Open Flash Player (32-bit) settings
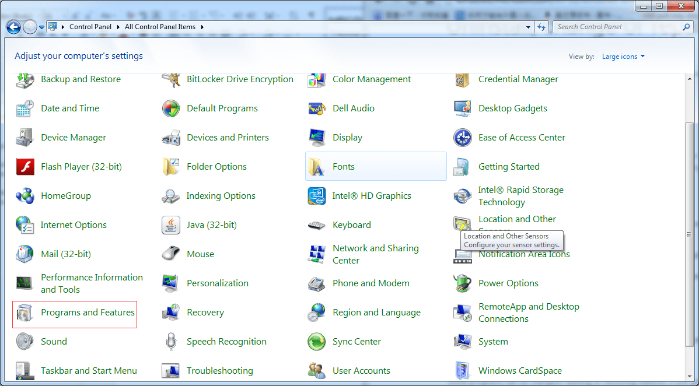 [81, 166]
